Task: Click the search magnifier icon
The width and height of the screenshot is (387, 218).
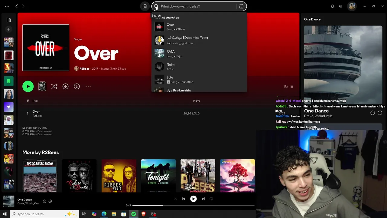Action: coord(156,6)
